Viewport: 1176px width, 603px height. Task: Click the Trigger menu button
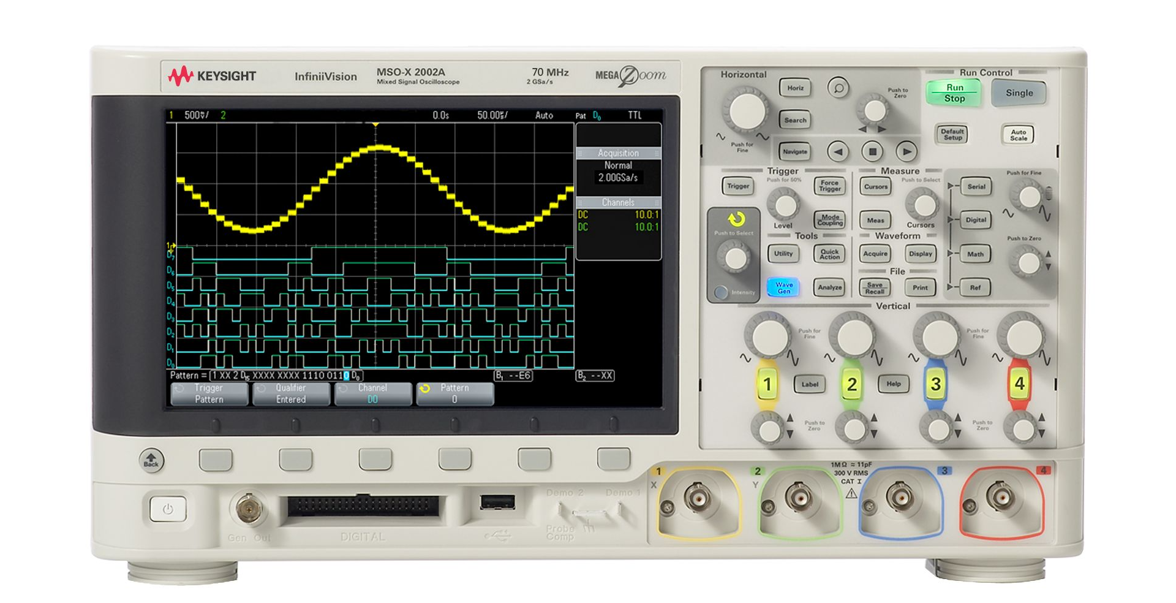[x=737, y=186]
